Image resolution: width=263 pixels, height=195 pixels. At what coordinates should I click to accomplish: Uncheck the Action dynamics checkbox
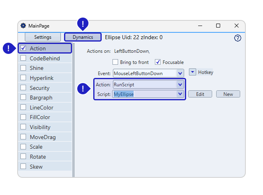coord(24,48)
